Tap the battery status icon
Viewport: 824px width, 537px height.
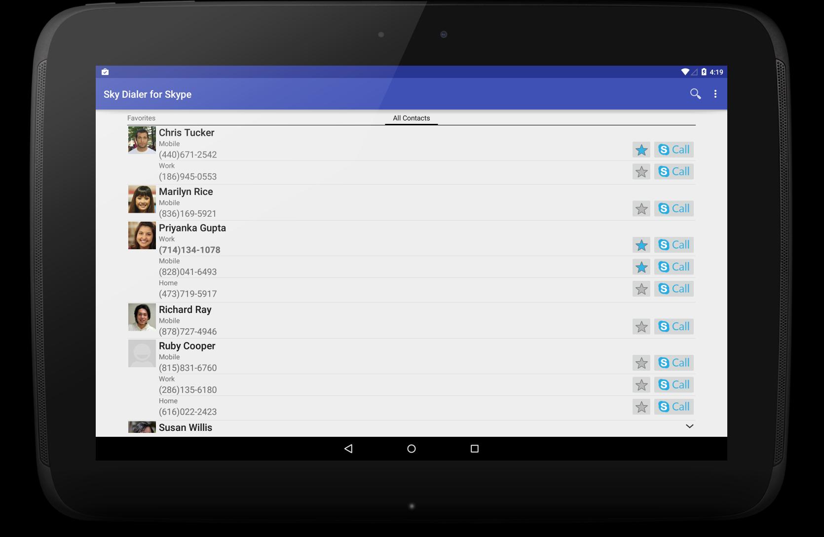click(704, 72)
